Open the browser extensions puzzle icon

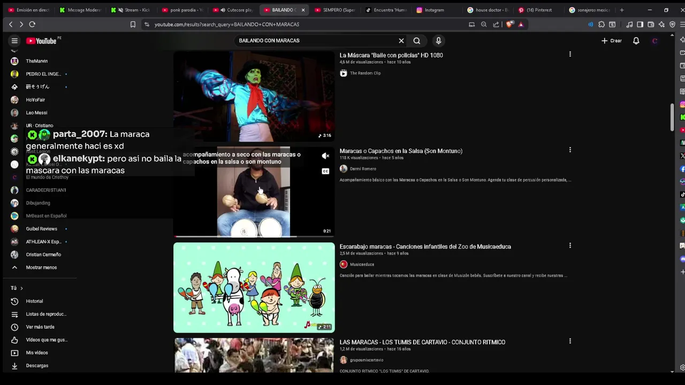[602, 24]
